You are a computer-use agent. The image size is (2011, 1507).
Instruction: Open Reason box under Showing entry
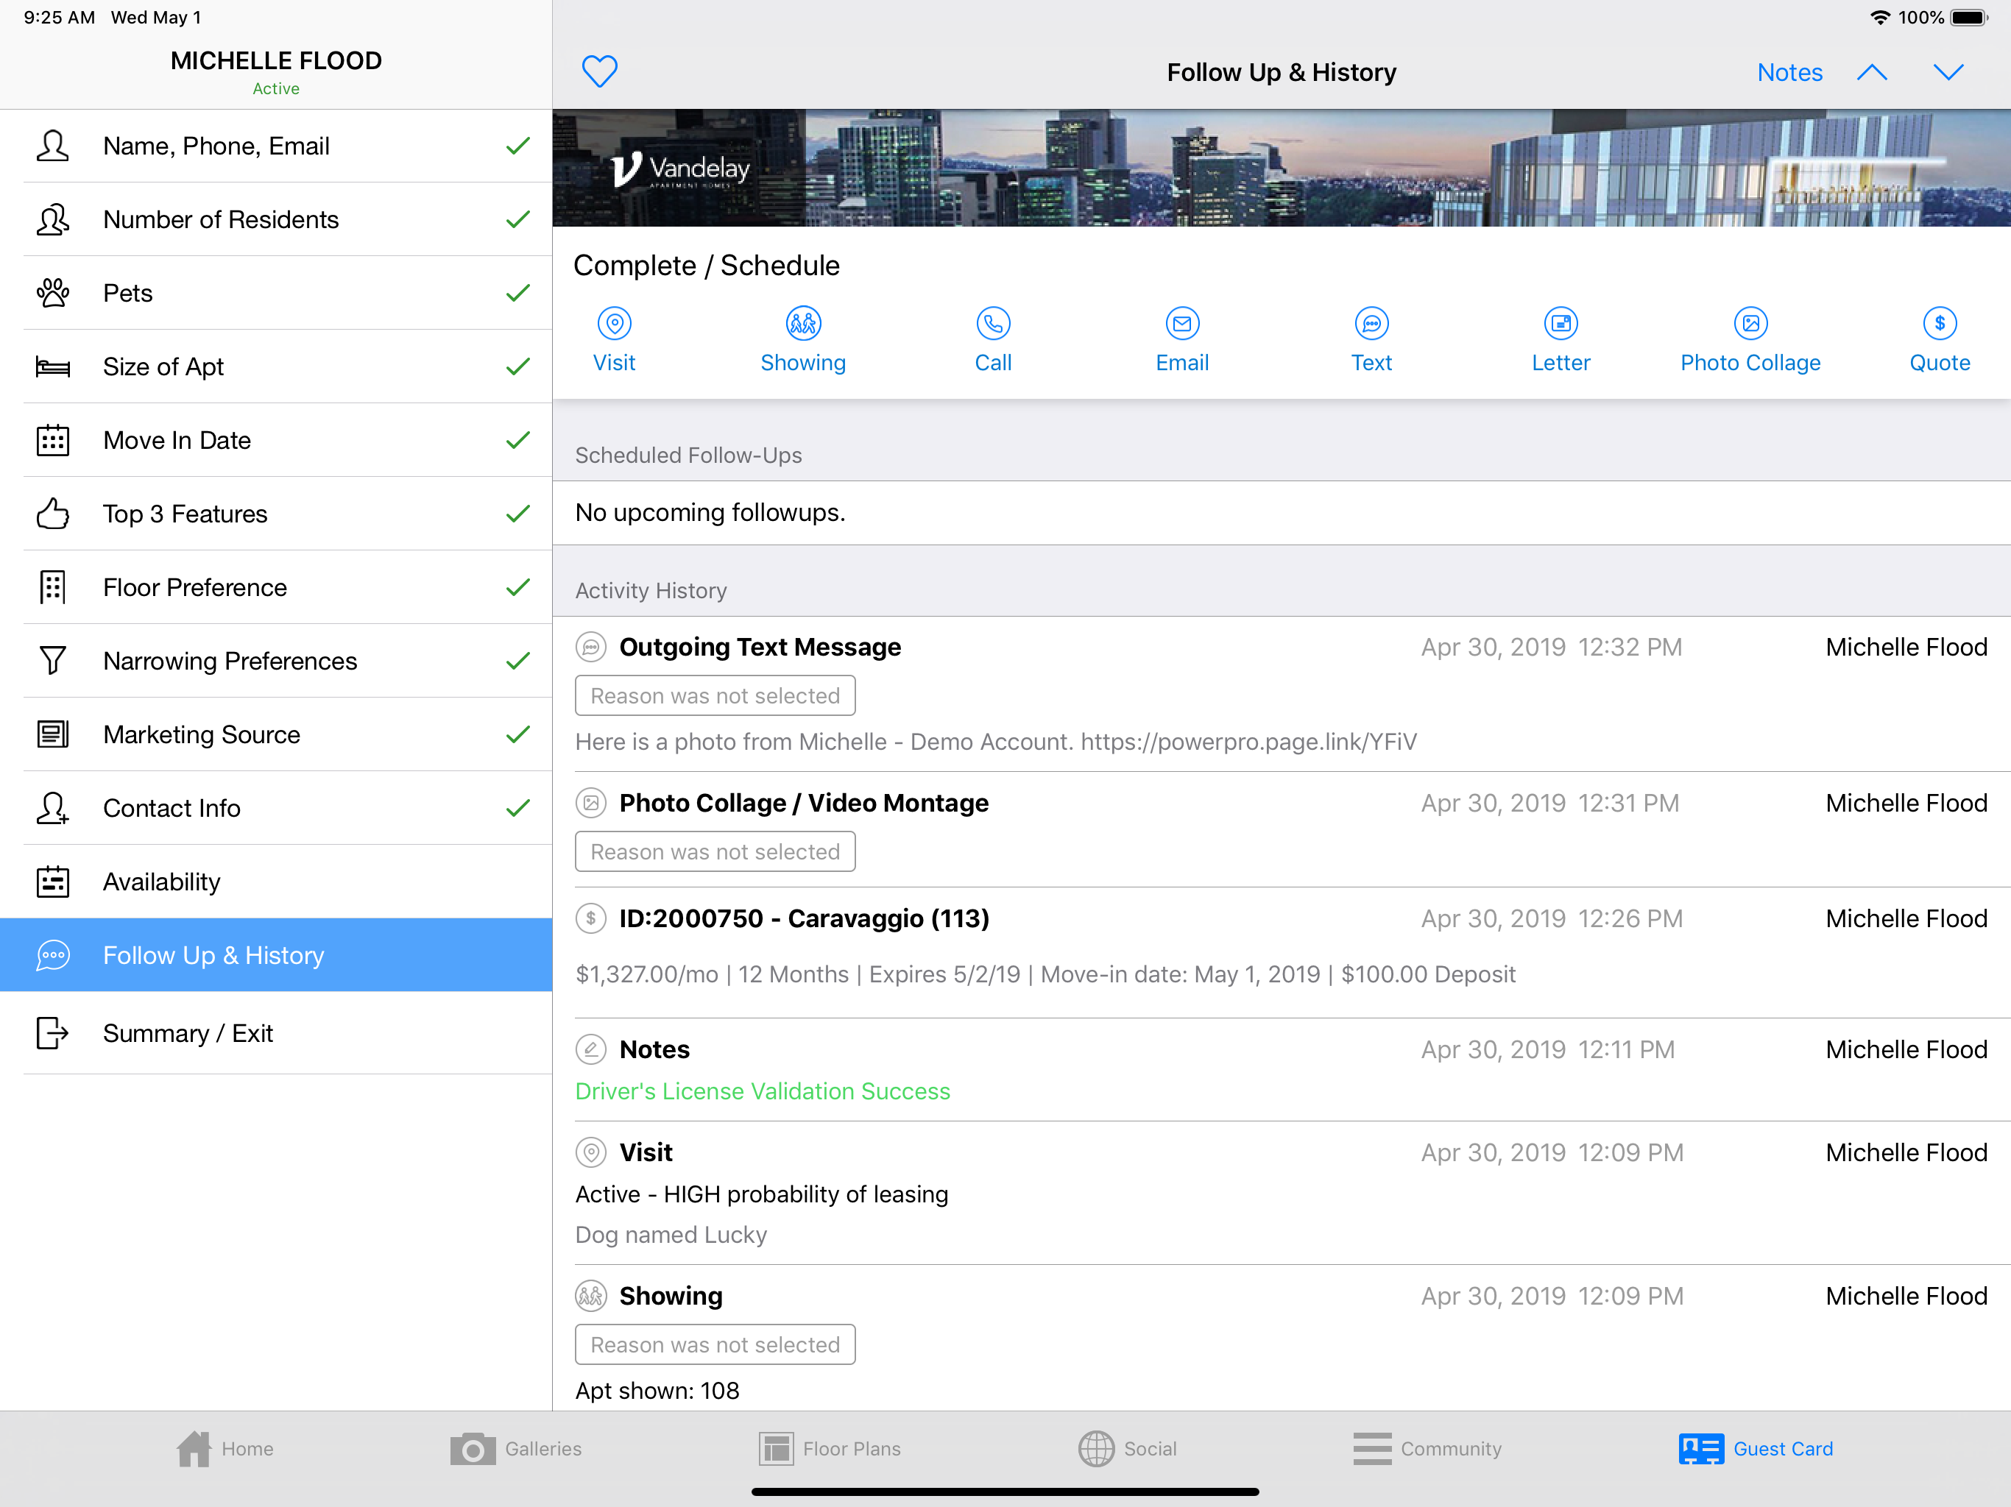(x=715, y=1344)
